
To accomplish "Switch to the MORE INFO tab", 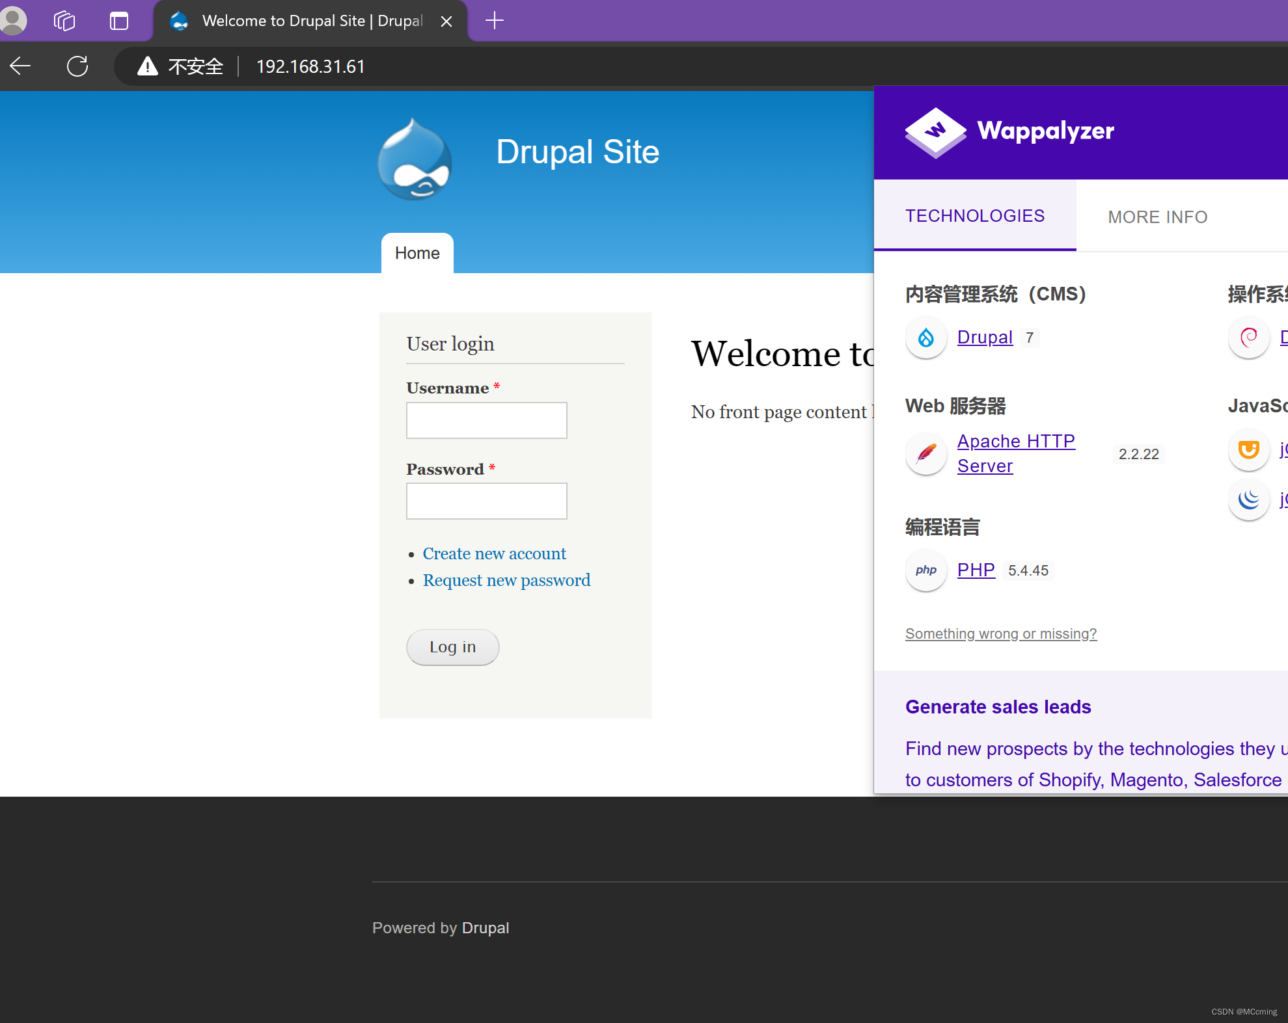I will point(1158,217).
